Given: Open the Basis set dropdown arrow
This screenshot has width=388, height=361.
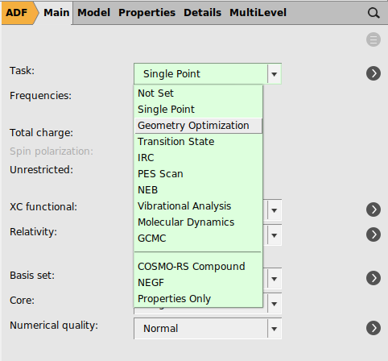Looking at the screenshot, I should click(274, 279).
